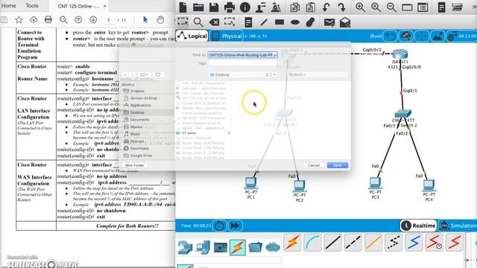Click the Fast Forward Time button
477x268 pixels.
point(235,226)
